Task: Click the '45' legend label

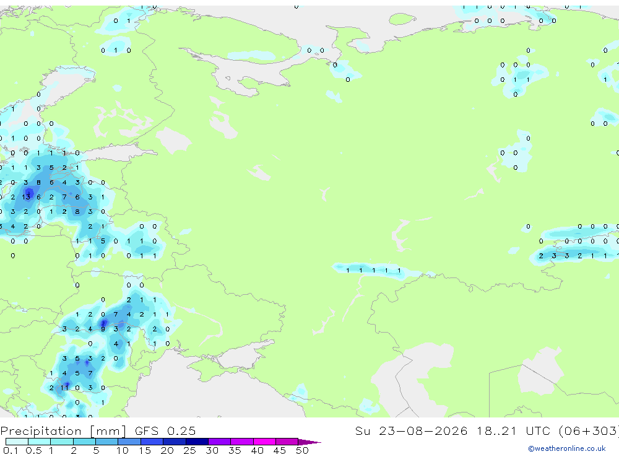Action: [280, 450]
